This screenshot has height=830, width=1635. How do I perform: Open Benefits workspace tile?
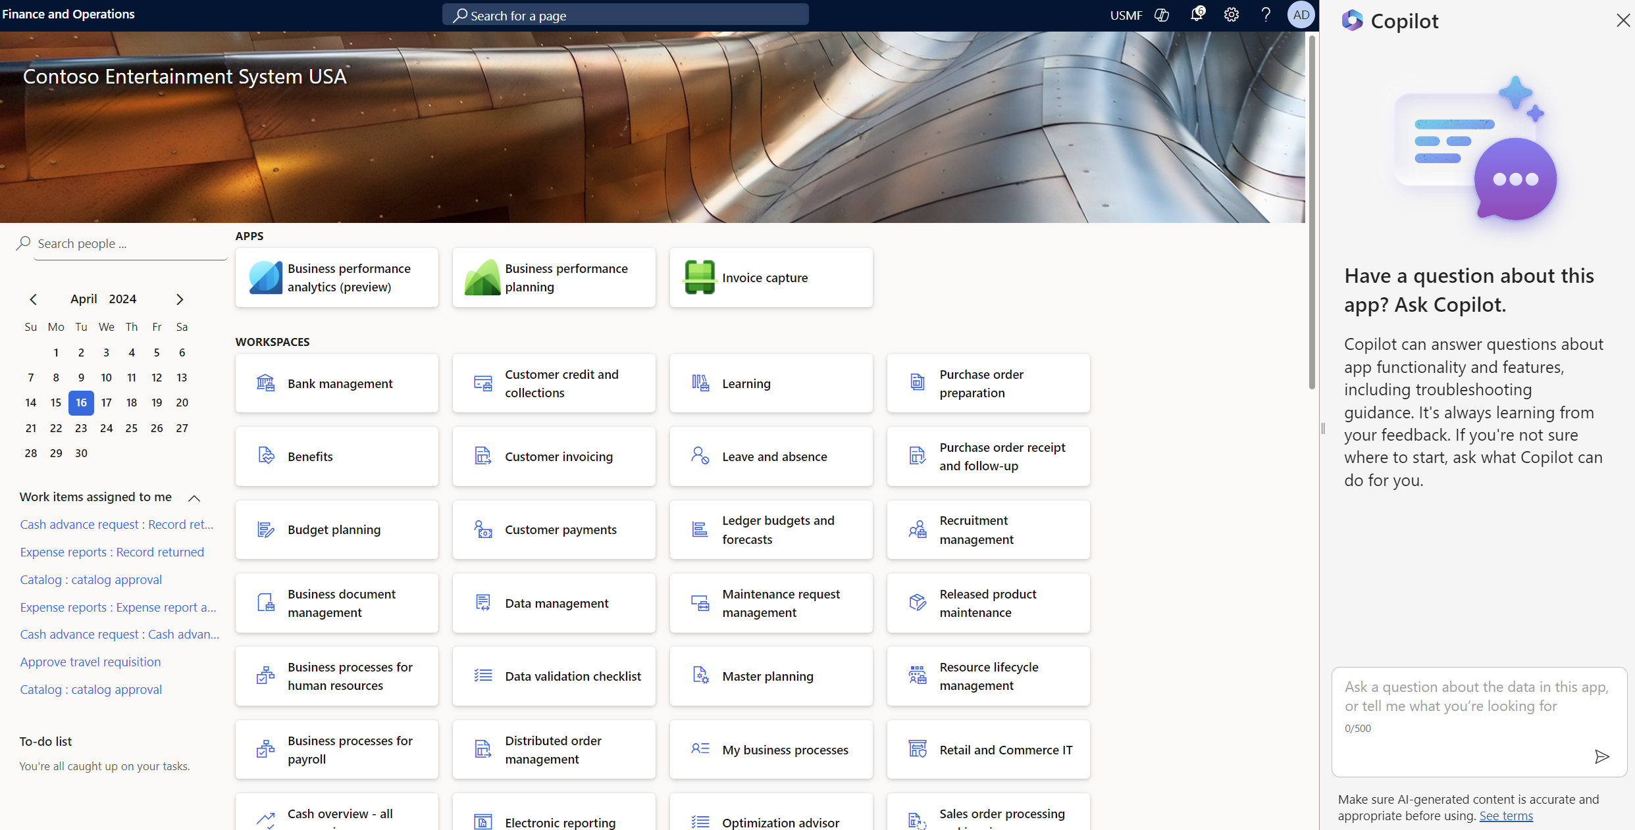pos(337,456)
